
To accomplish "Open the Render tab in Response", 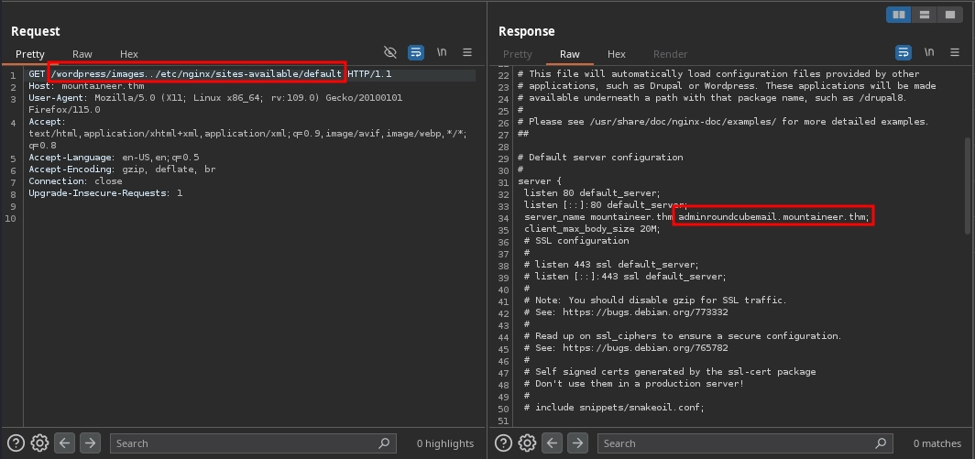I will coord(670,54).
